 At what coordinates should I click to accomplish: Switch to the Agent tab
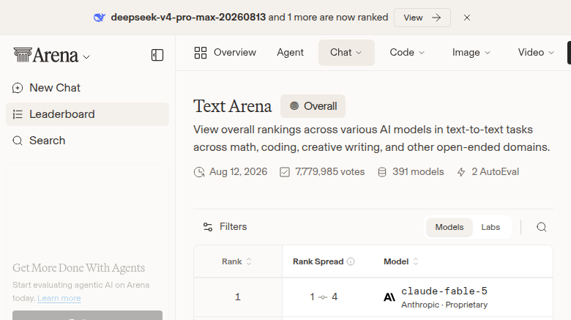(x=290, y=53)
